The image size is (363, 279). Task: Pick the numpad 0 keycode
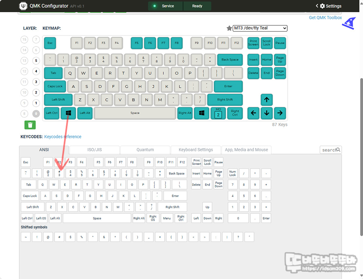pos(238,218)
